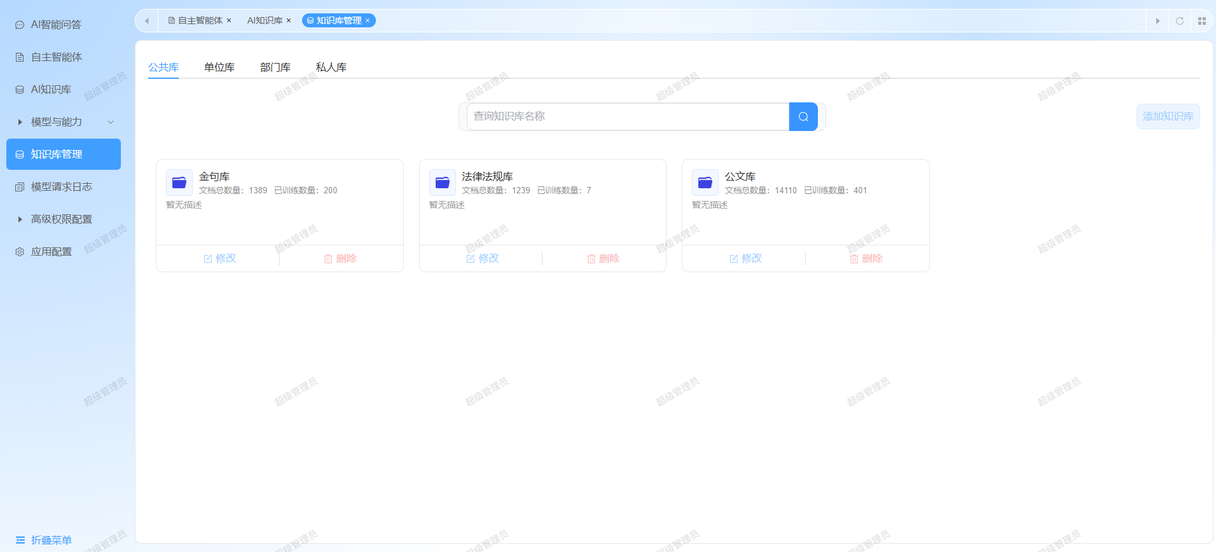This screenshot has height=552, width=1216.
Task: Close the 自主智能体 tab
Action: click(229, 20)
